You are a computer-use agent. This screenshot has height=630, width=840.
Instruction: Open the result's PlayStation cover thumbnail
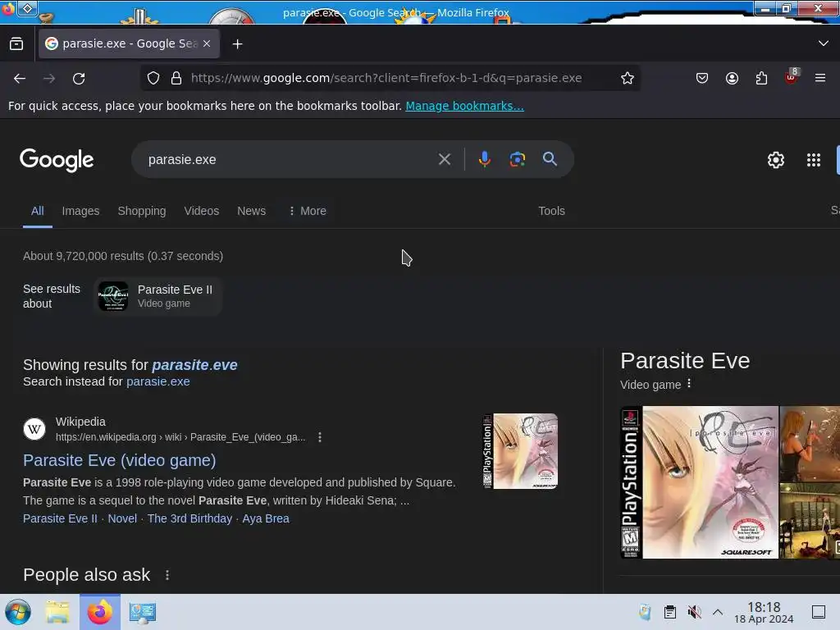[x=520, y=451]
